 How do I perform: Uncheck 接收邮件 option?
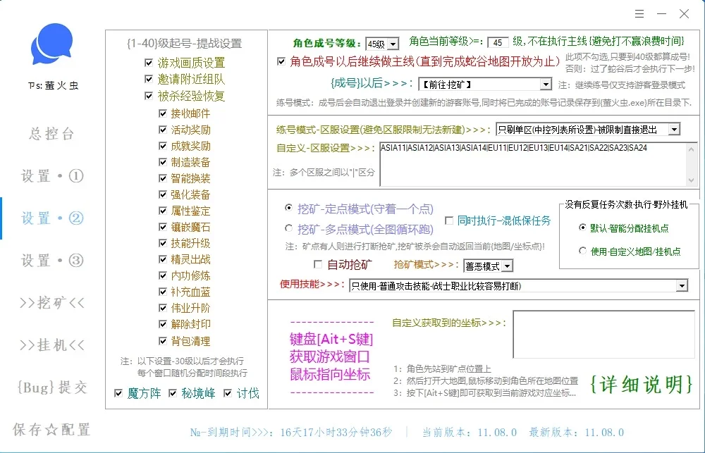click(x=163, y=113)
